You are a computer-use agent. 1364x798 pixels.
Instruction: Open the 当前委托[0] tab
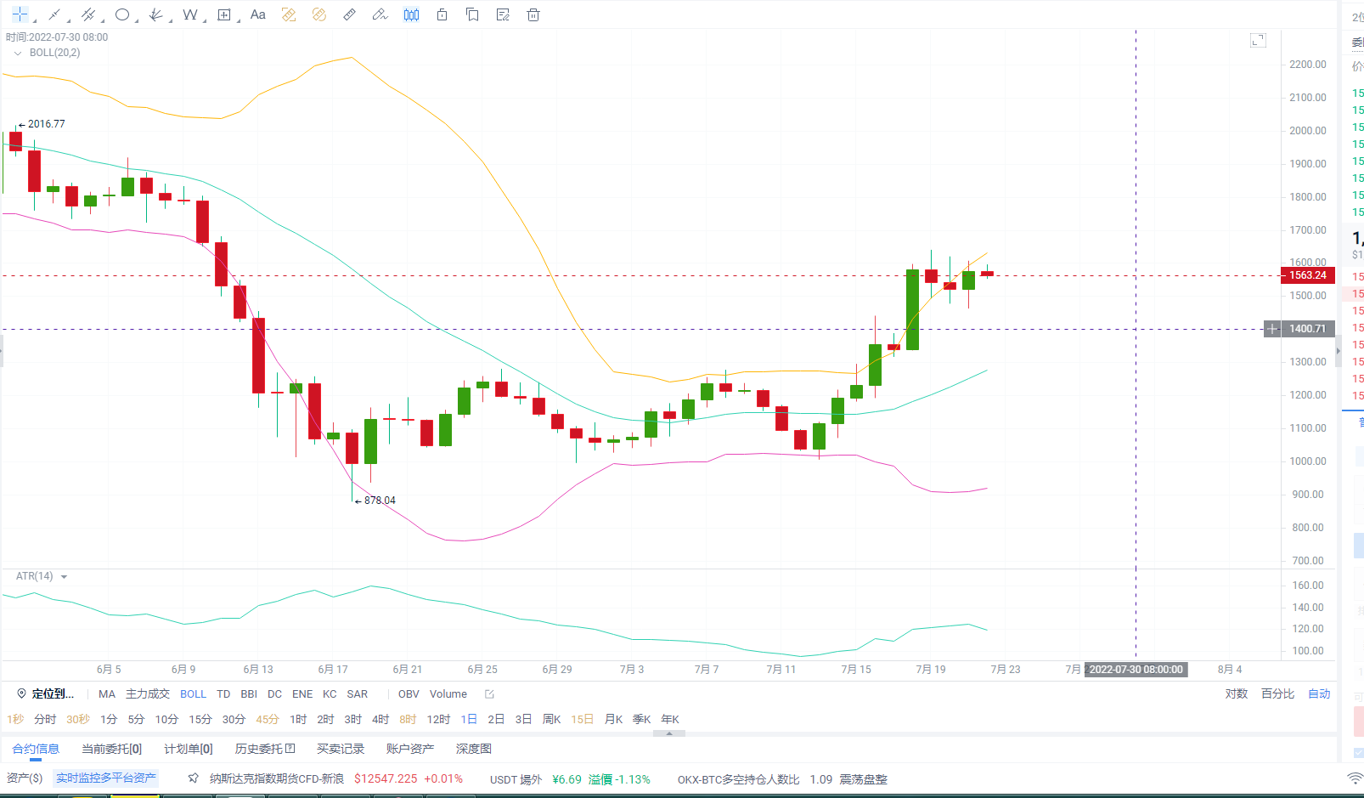(x=111, y=749)
